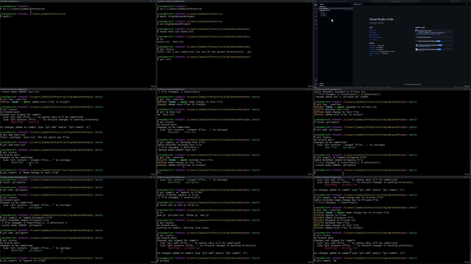Toggle the secondary side bar layout button
471x264 pixels.
(x=456, y=1)
